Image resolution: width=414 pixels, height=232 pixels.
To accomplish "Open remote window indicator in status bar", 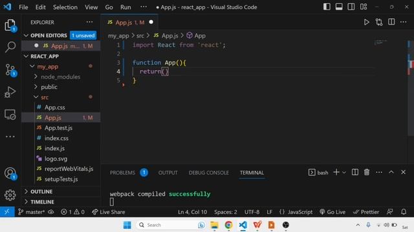I will (7, 212).
